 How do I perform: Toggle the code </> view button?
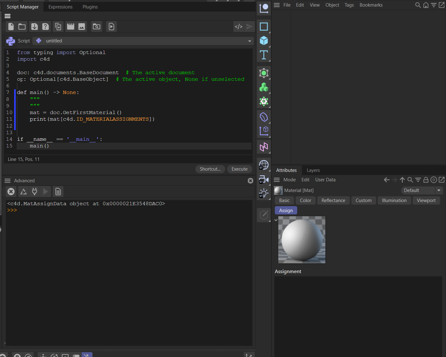[239, 27]
